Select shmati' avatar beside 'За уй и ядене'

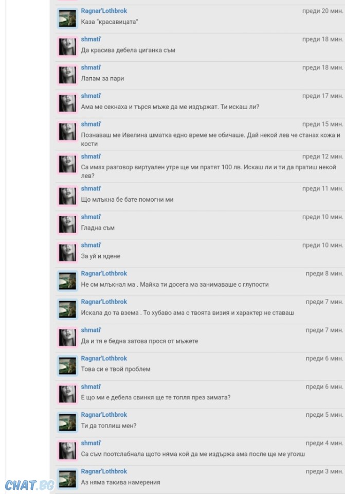pyautogui.click(x=67, y=253)
